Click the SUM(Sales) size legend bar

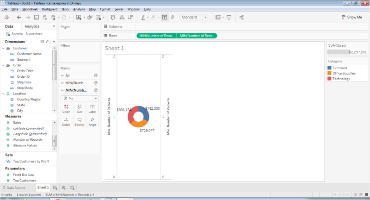pos(339,52)
